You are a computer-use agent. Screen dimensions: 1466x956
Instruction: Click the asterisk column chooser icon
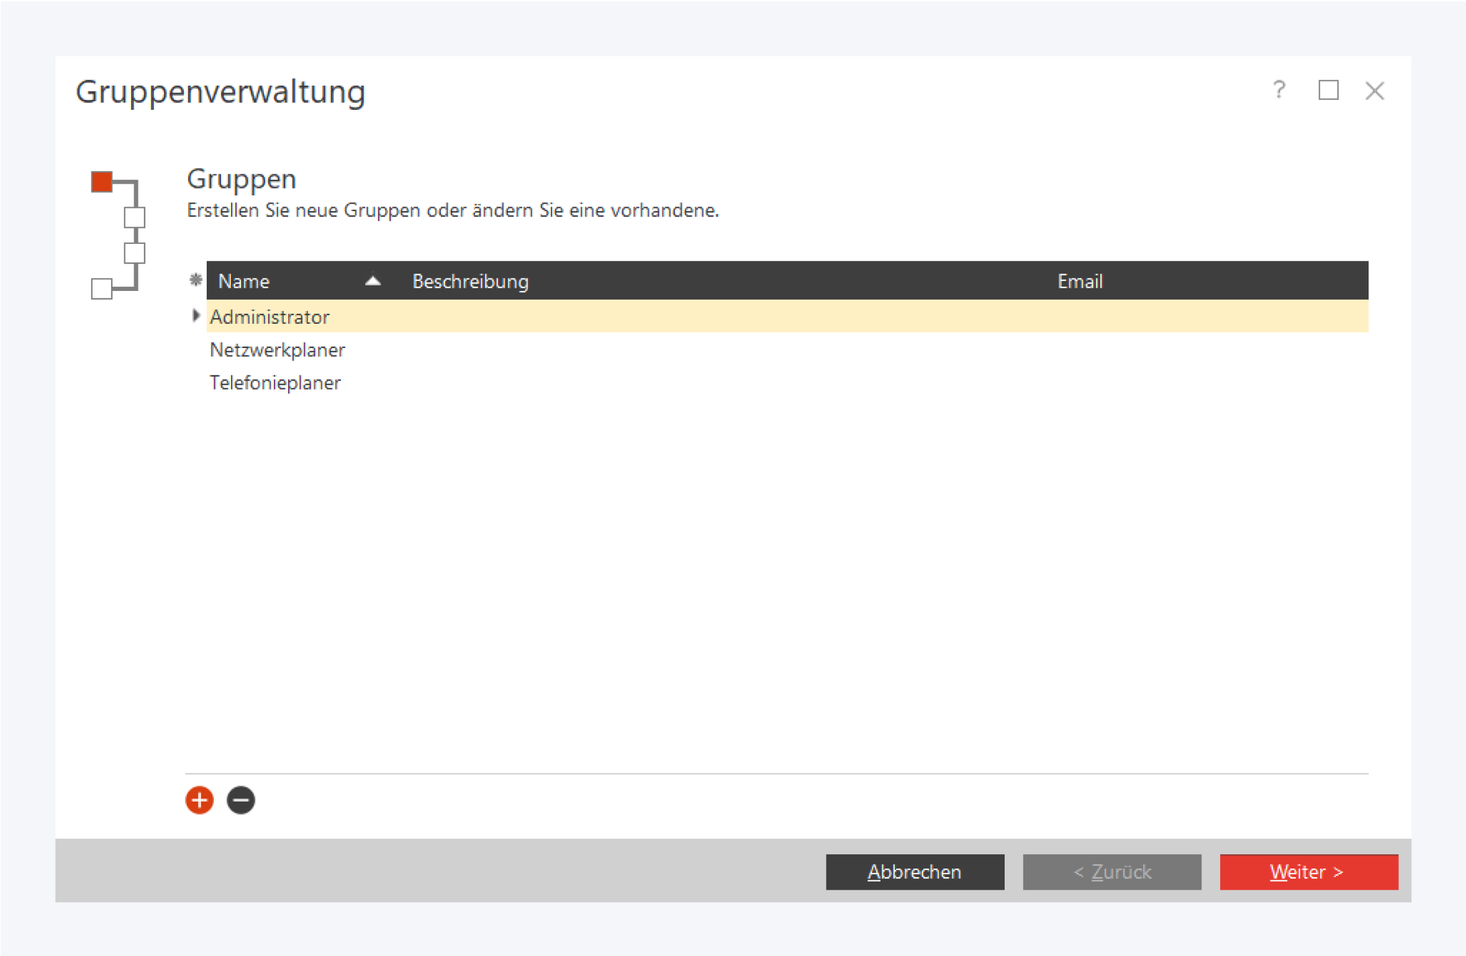click(x=196, y=280)
